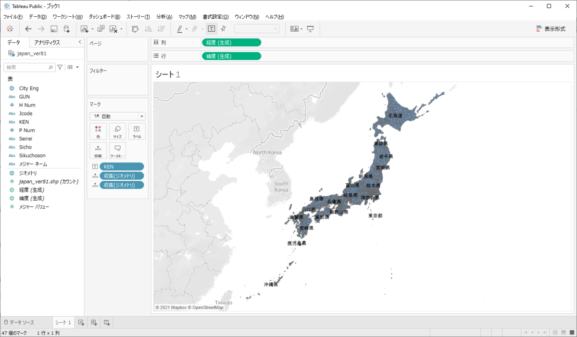Click the 詳細 (Detail) marks button
This screenshot has width=577, height=337.
(x=98, y=150)
